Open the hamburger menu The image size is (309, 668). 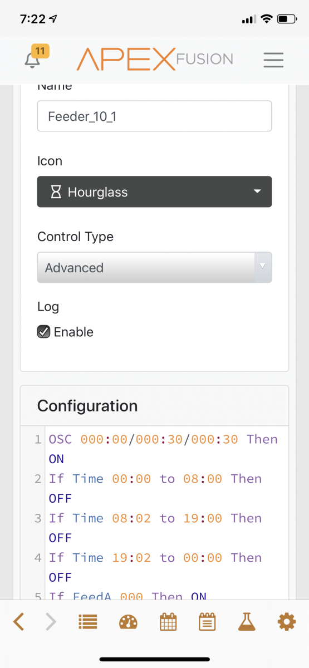273,60
